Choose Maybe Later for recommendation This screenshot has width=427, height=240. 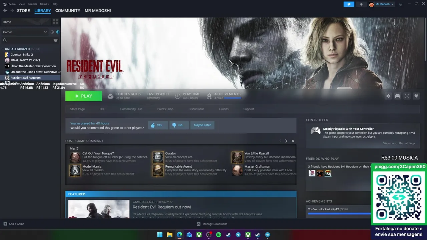pyautogui.click(x=202, y=125)
